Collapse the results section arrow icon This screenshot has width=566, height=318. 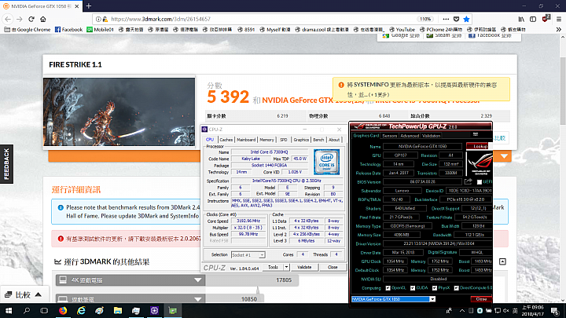tap(502, 261)
